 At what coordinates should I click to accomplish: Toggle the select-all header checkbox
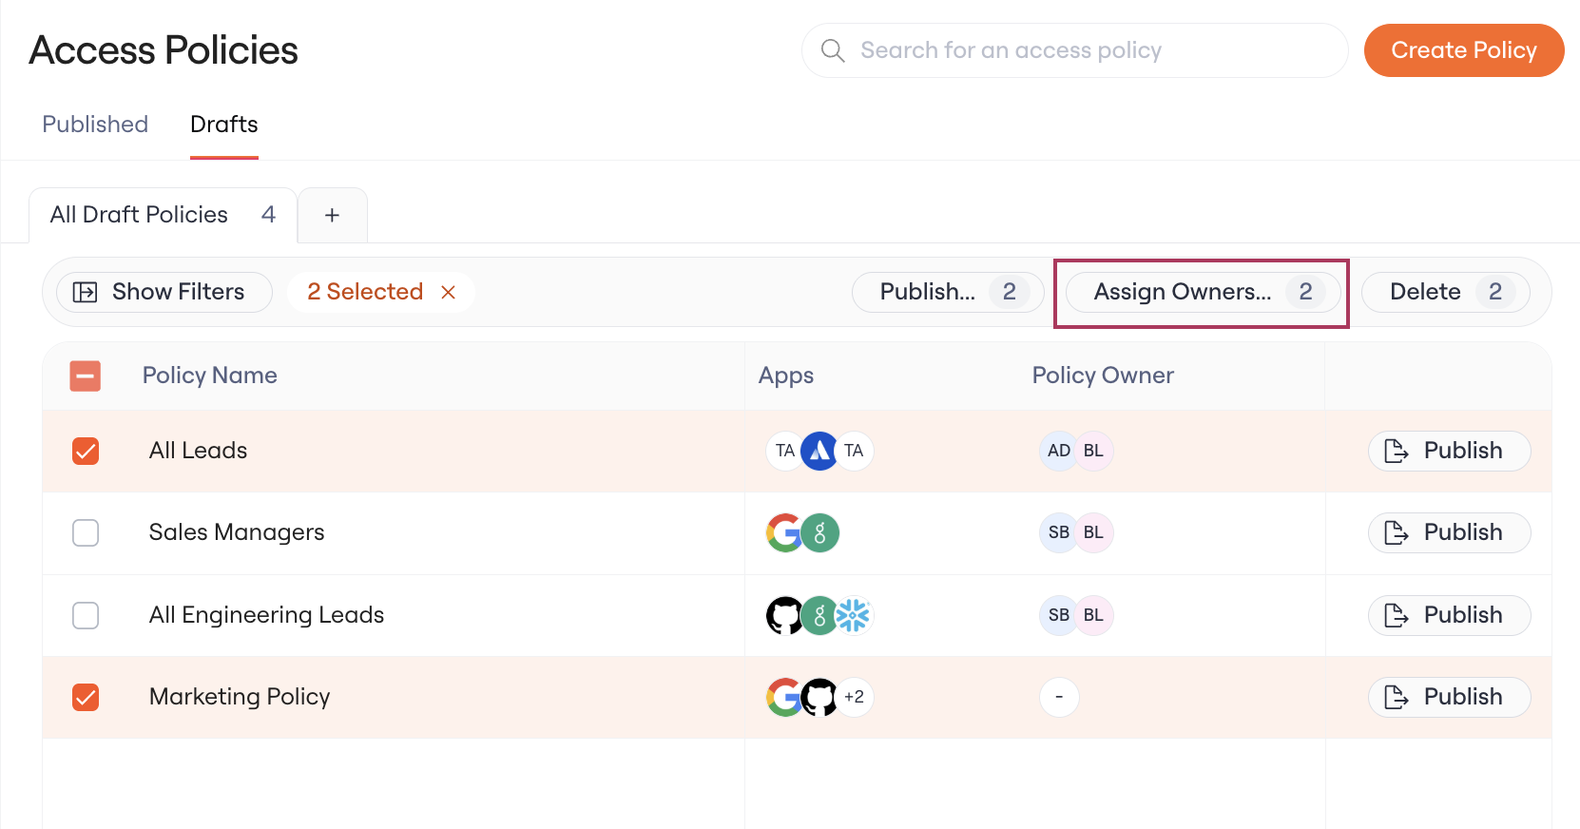click(x=86, y=376)
